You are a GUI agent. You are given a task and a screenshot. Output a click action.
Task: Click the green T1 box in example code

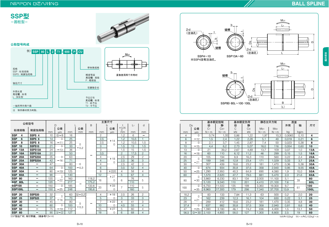click(x=59, y=52)
